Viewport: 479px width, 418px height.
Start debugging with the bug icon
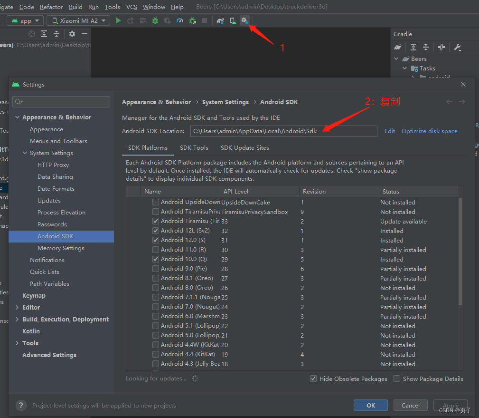click(155, 20)
